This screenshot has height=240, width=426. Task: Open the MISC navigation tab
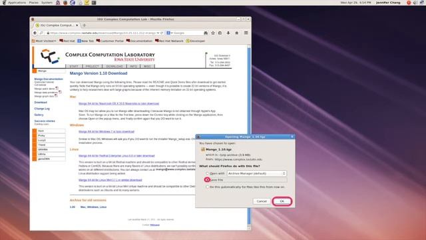pos(147,66)
